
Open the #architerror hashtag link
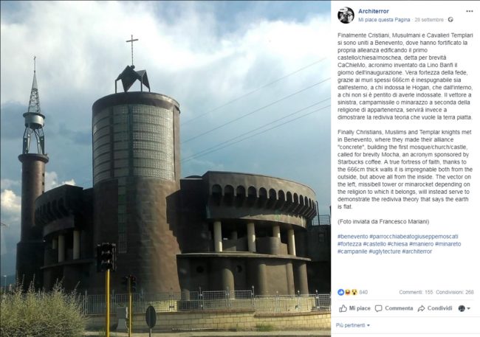point(416,251)
